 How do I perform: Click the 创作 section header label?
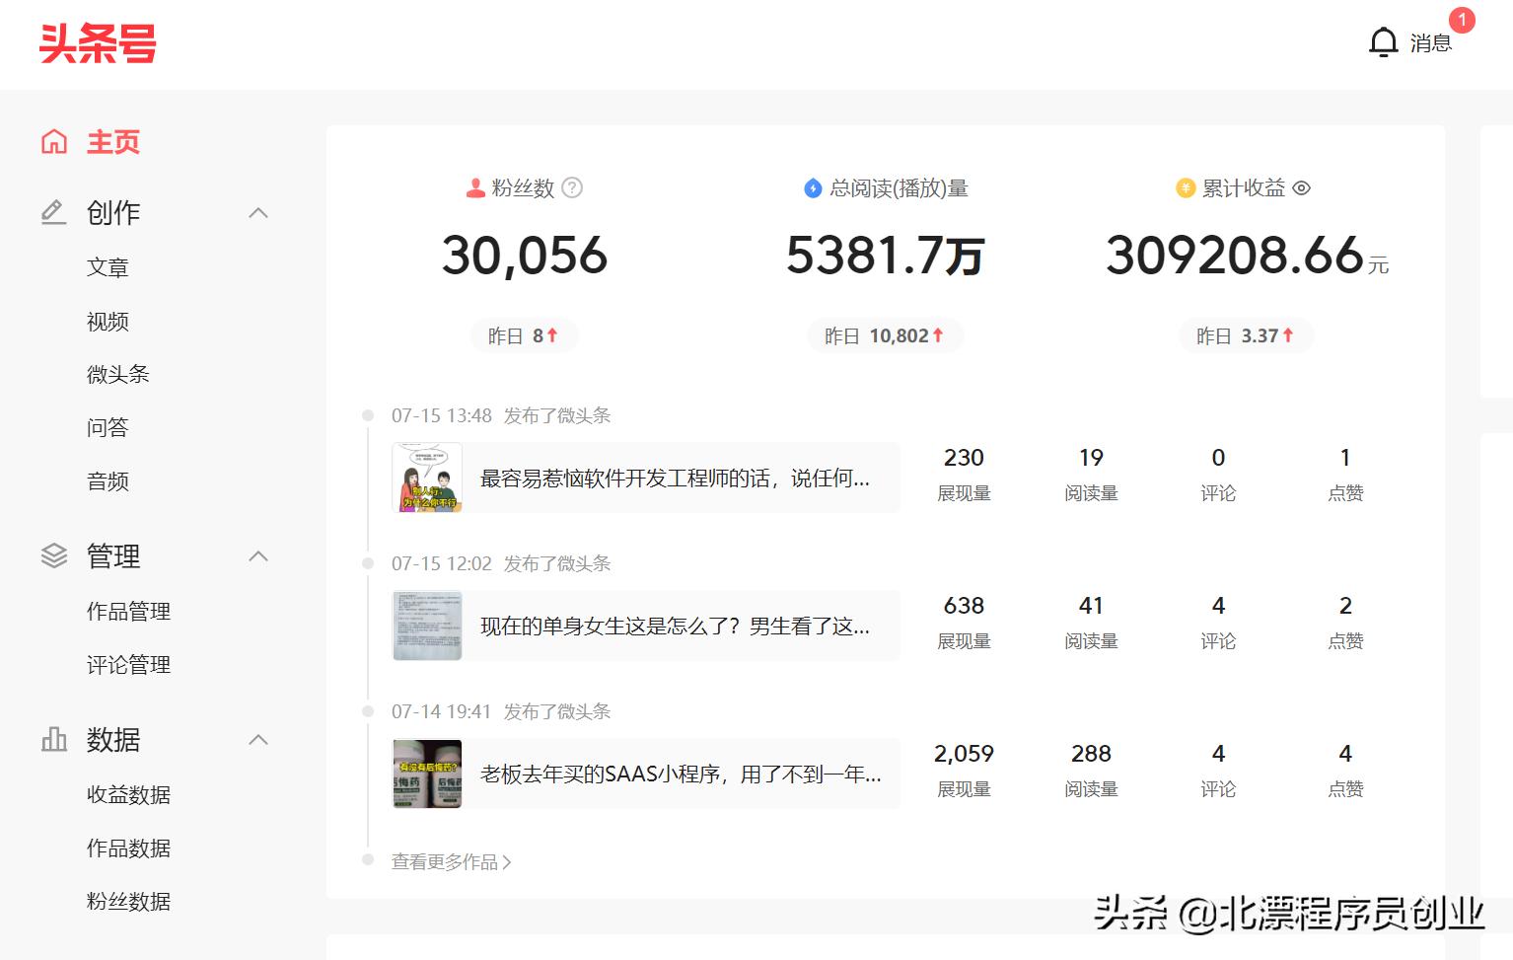coord(113,212)
